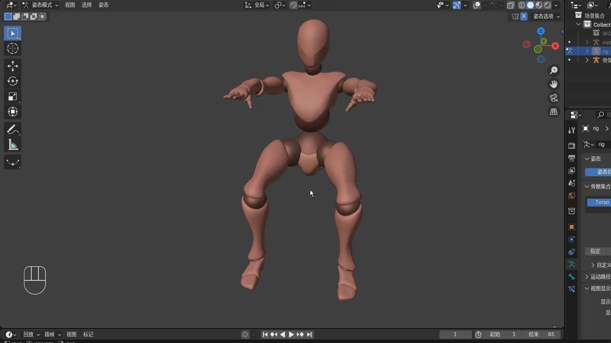
Task: Select the Tweak/Box Select tool
Action: [x=12, y=33]
